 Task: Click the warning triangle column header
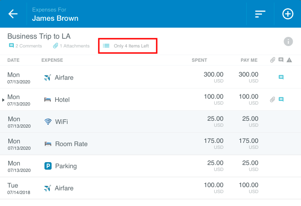pos(289,60)
